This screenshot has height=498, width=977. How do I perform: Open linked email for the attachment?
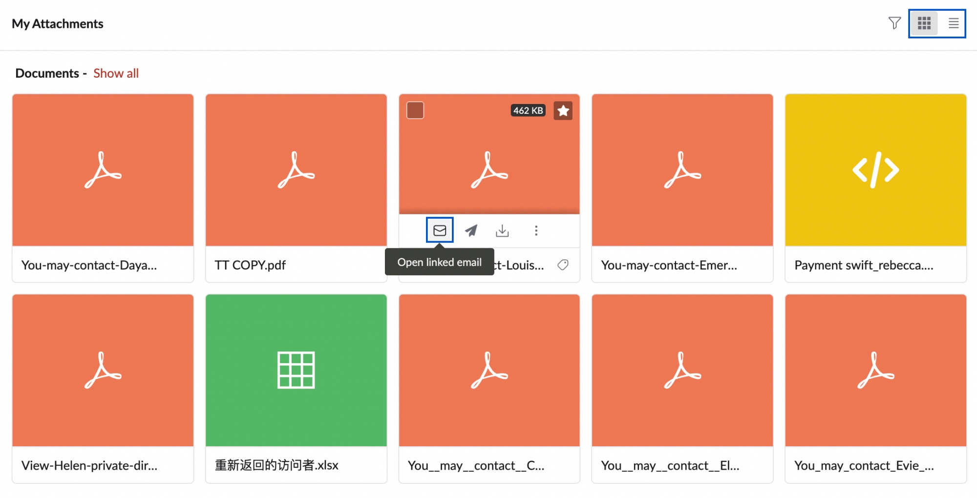click(x=440, y=230)
